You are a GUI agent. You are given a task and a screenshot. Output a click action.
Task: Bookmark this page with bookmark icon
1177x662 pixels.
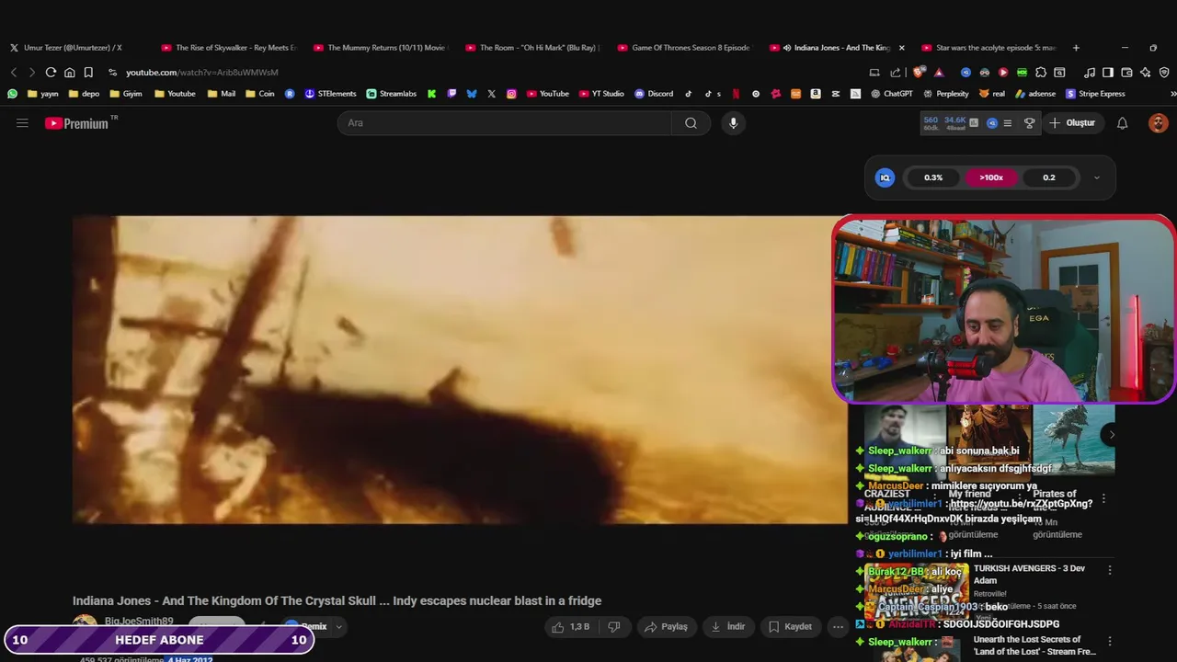point(88,72)
